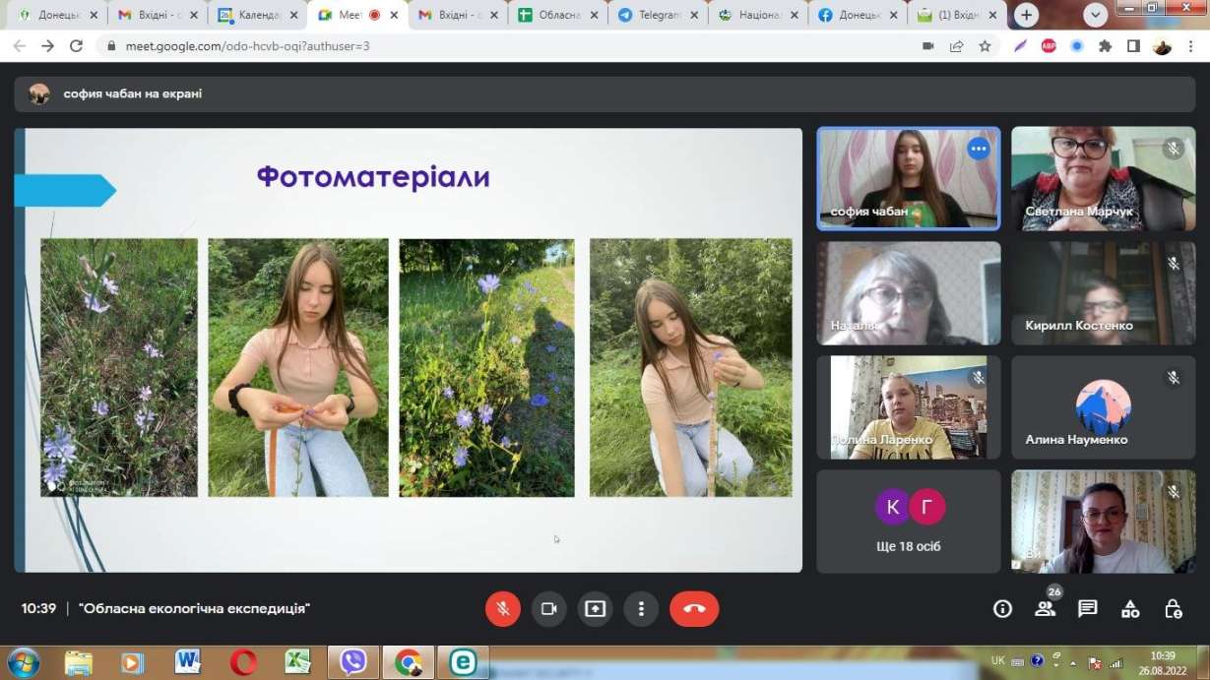Select the Наталя video tile
Image resolution: width=1210 pixels, height=680 pixels.
909,293
